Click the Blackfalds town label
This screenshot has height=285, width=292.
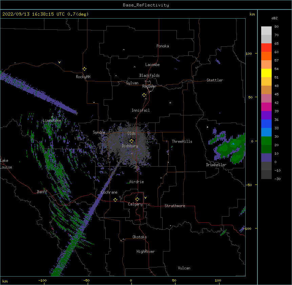click(149, 75)
